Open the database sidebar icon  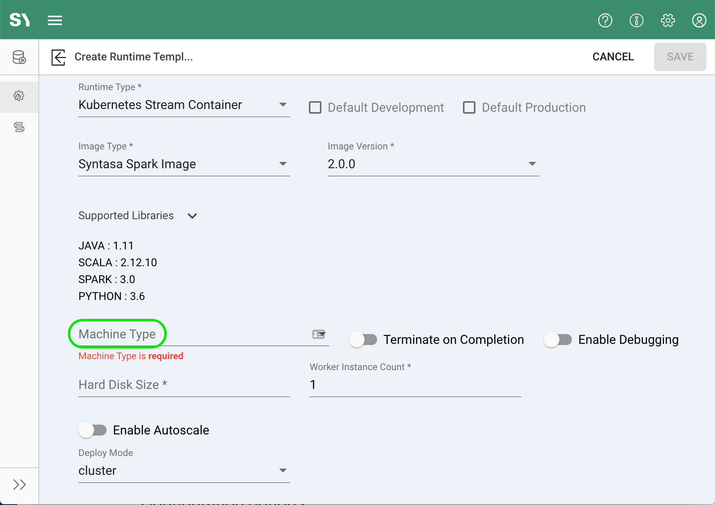tap(19, 57)
